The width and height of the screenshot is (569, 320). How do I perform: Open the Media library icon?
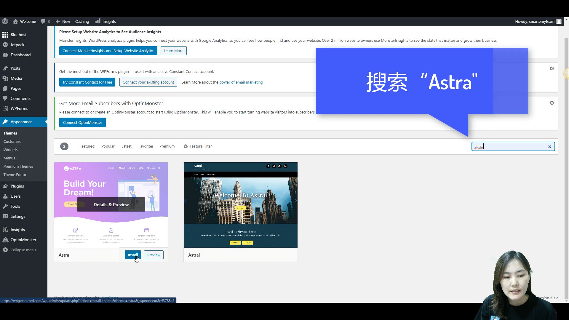pos(5,78)
